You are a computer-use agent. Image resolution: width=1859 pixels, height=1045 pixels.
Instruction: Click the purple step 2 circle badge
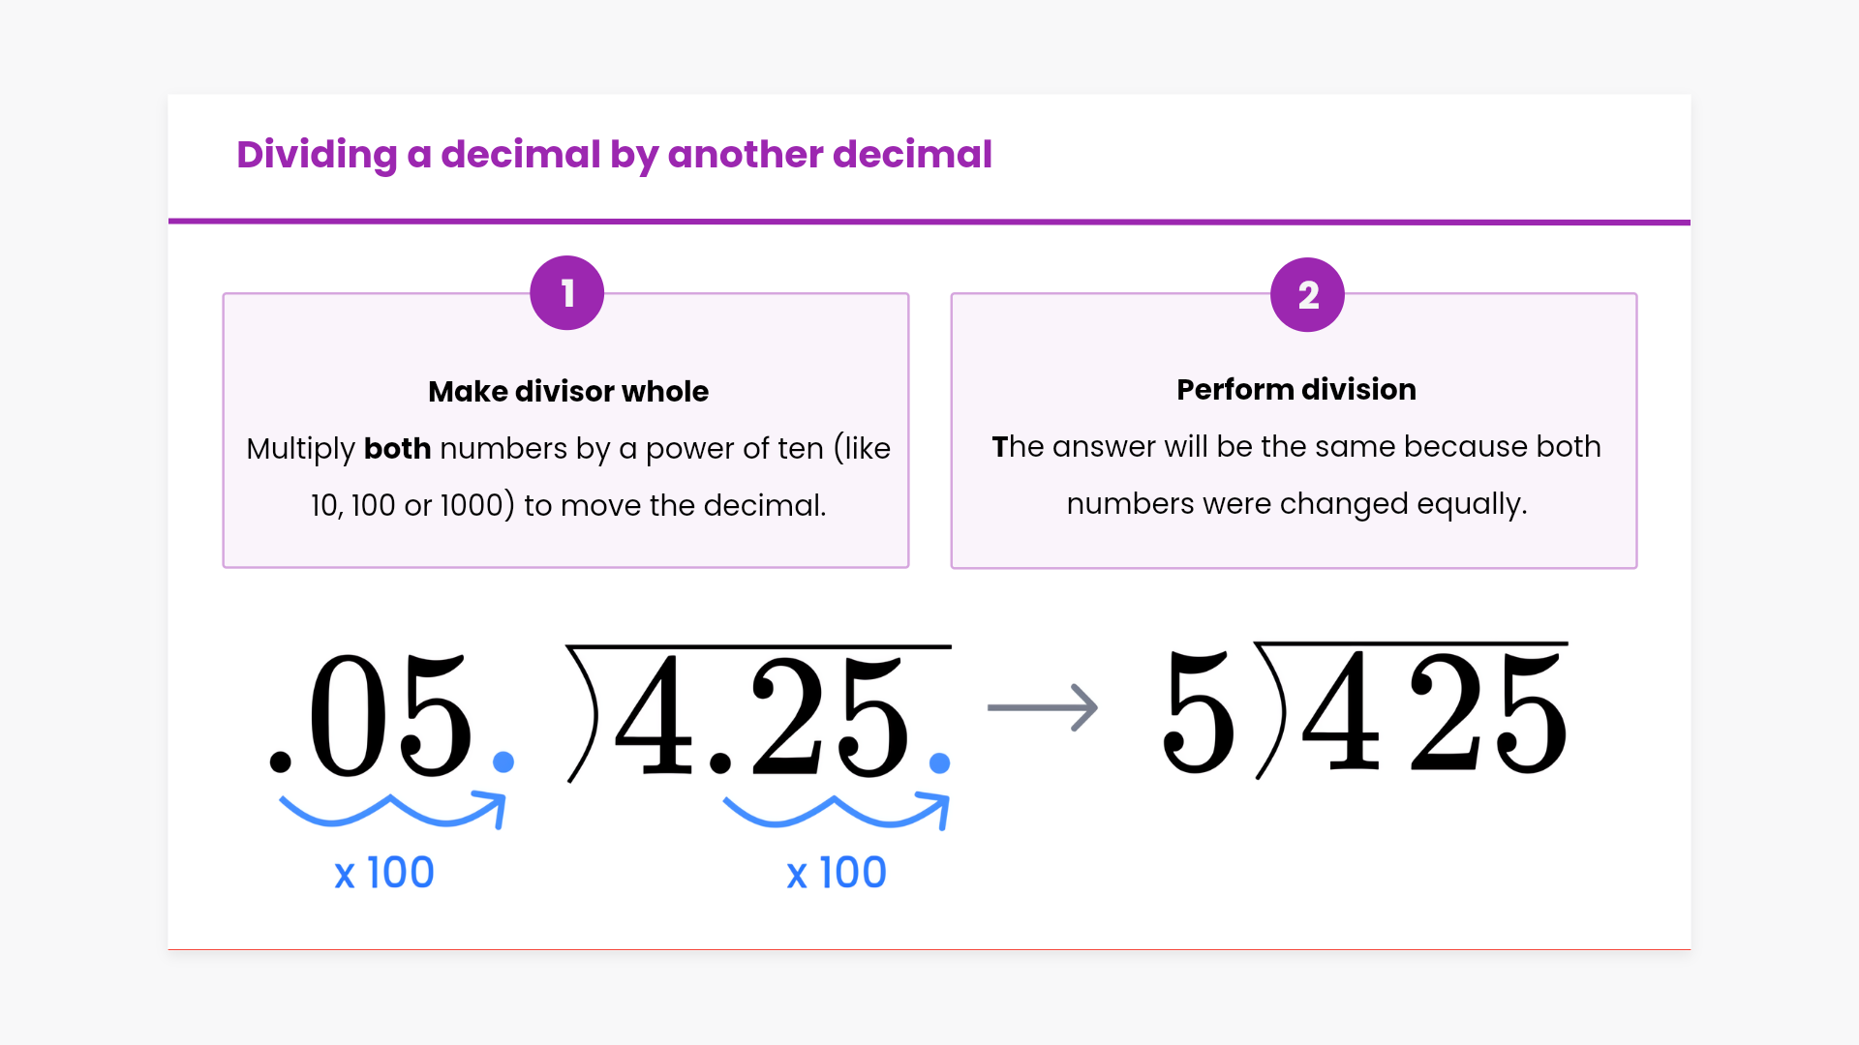[x=1307, y=295]
